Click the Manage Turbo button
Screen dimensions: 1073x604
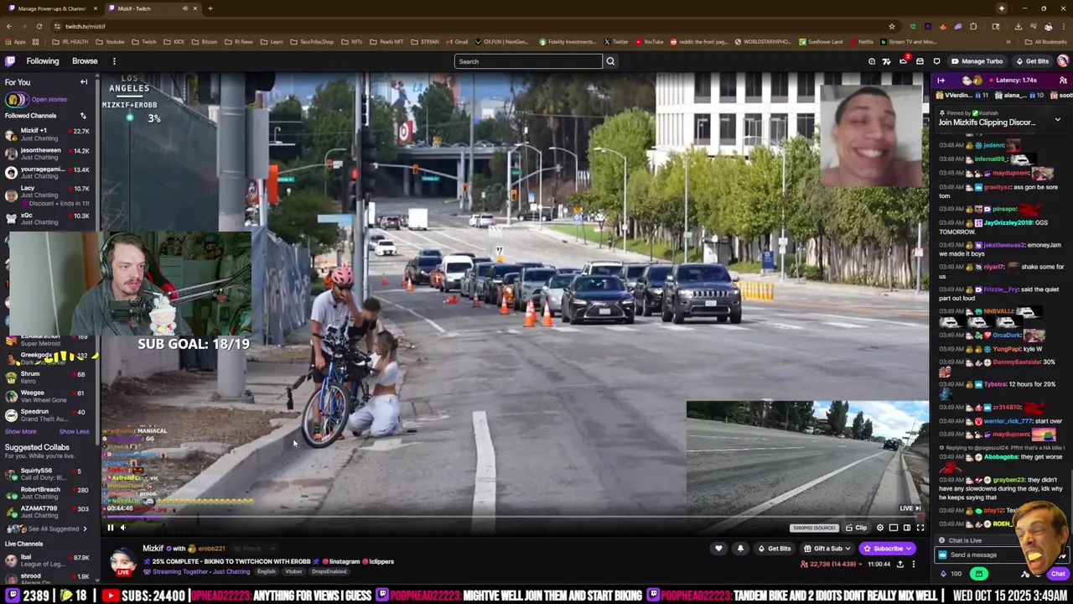(977, 61)
